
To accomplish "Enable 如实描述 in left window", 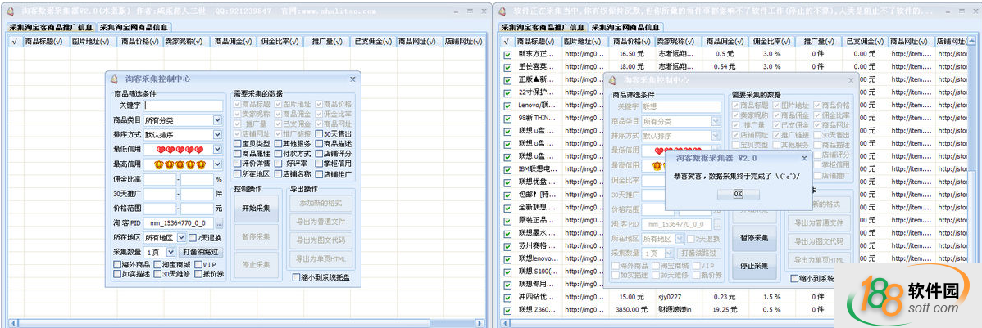I will tap(116, 274).
